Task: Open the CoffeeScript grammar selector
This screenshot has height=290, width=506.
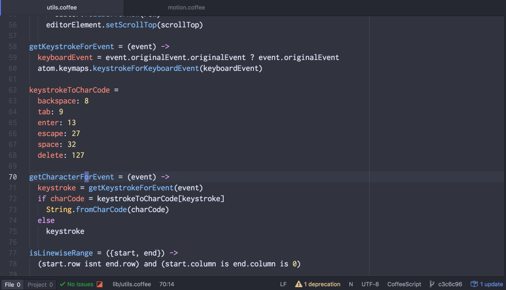Action: pyautogui.click(x=404, y=284)
